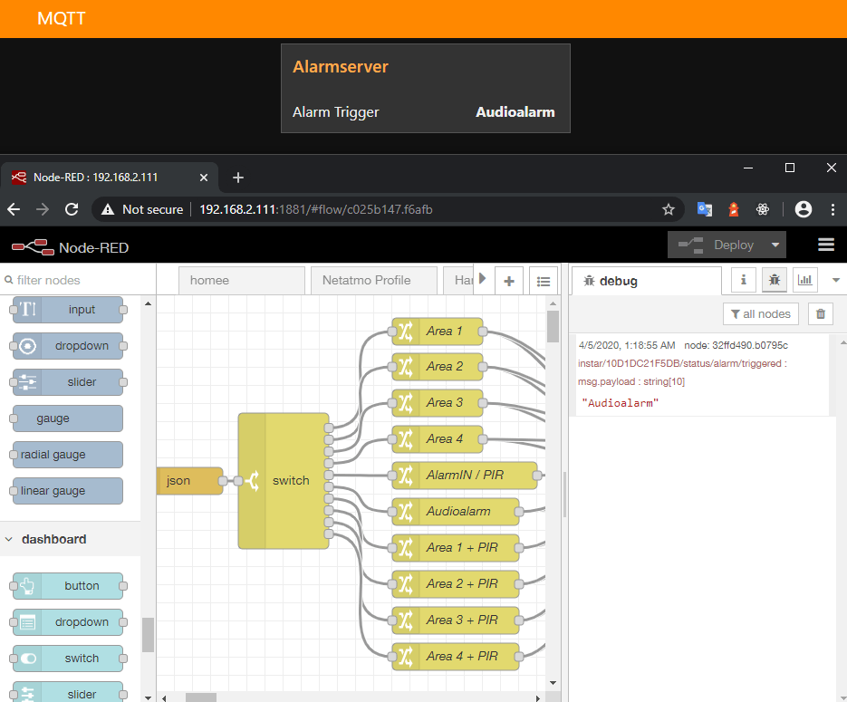
Task: Select the debug messages panel icon
Action: (774, 280)
